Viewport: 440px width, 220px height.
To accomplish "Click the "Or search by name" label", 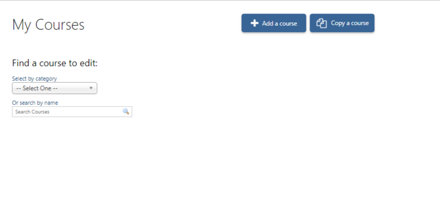I will 35,103.
